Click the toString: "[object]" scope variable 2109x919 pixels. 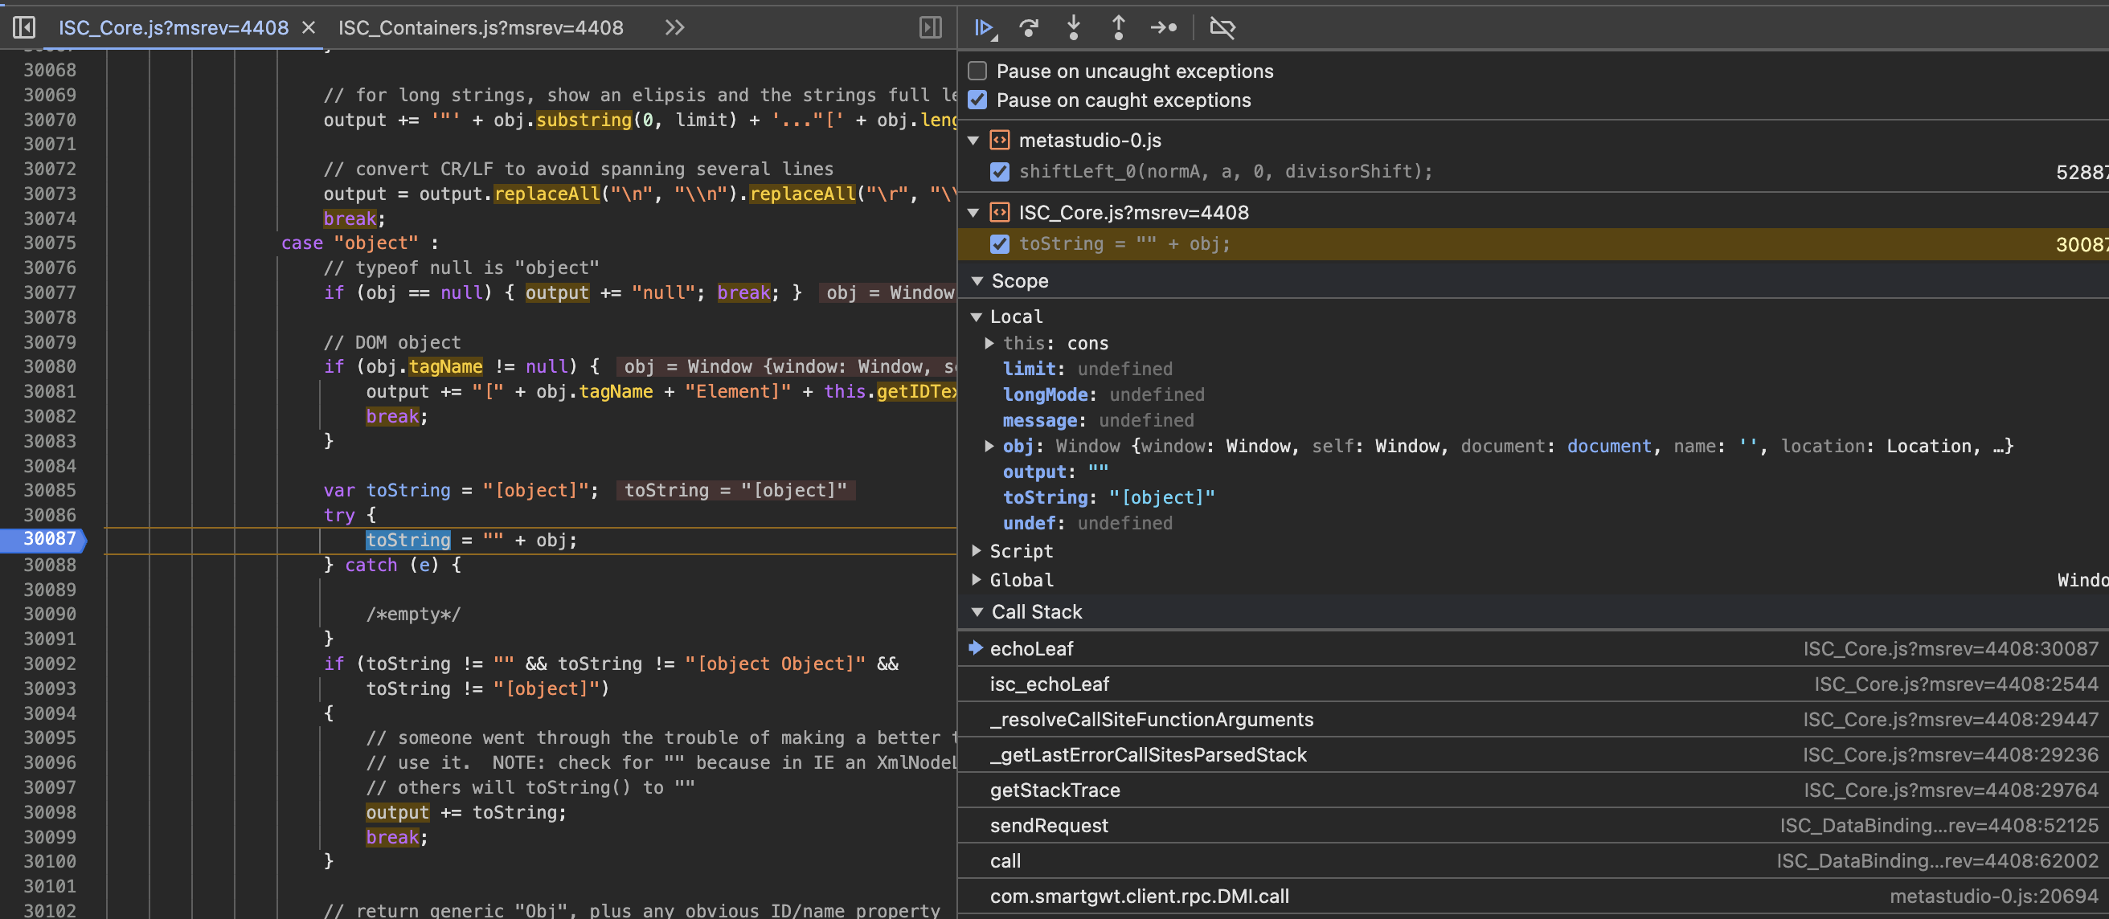click(1108, 497)
